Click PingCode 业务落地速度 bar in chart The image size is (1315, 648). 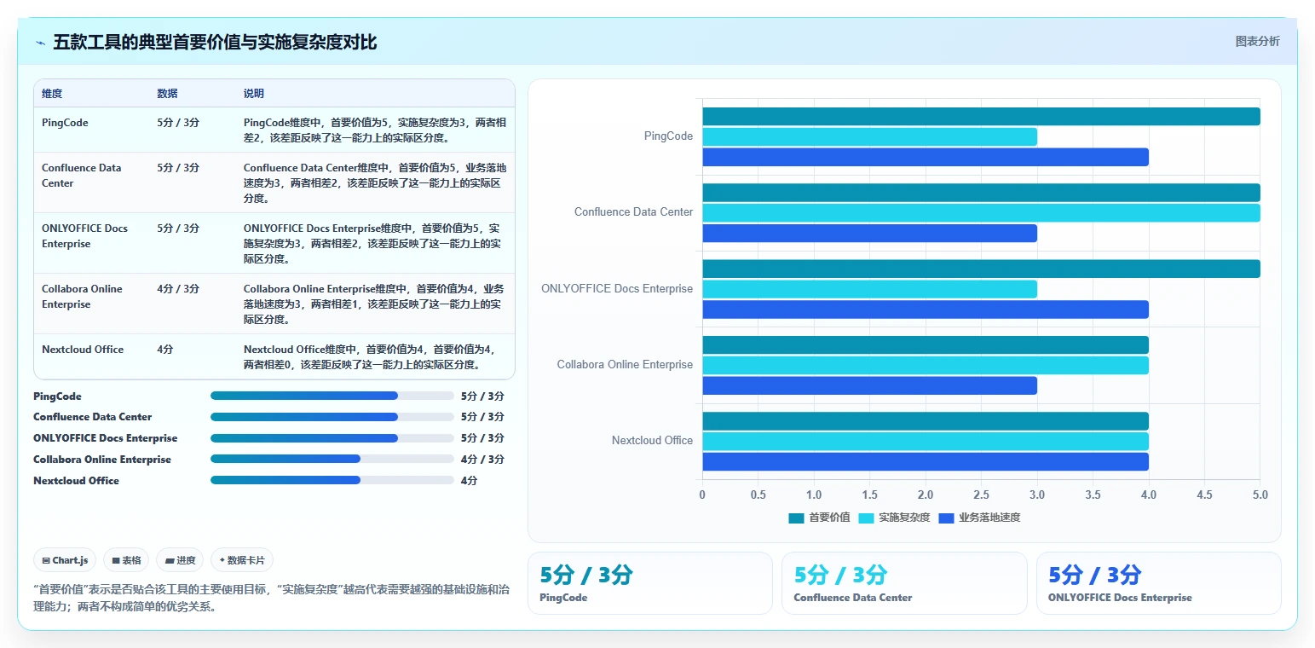926,157
